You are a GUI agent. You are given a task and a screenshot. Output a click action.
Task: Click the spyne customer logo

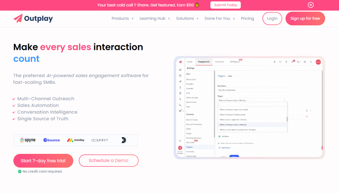click(28, 140)
